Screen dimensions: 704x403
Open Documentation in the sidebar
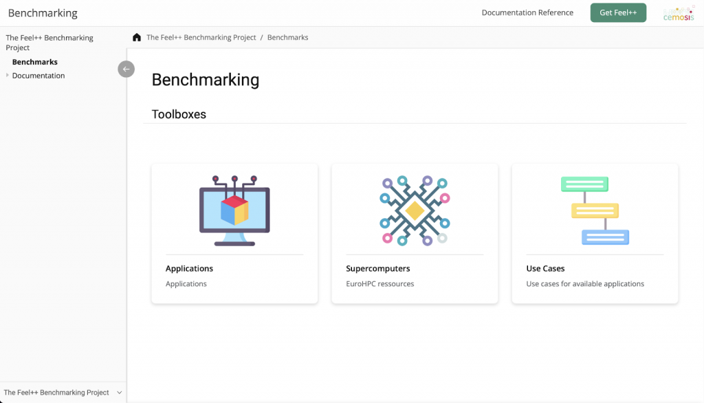point(38,76)
